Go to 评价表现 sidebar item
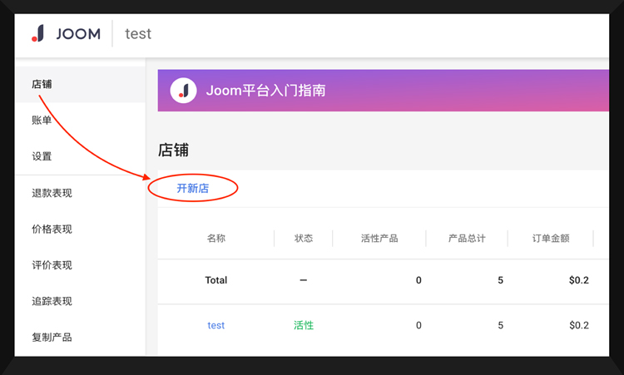Image resolution: width=624 pixels, height=375 pixels. [52, 265]
